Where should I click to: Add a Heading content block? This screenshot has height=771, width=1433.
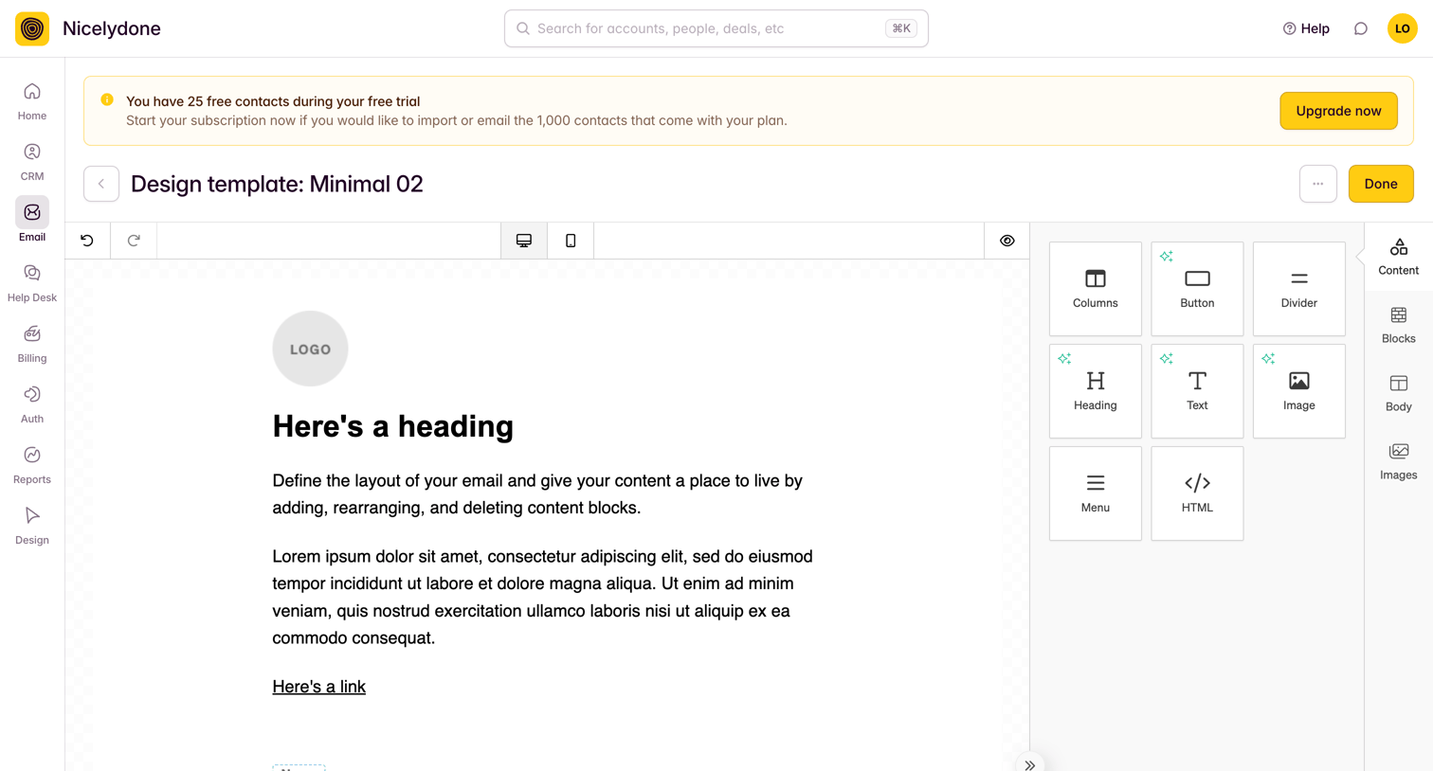click(x=1096, y=391)
